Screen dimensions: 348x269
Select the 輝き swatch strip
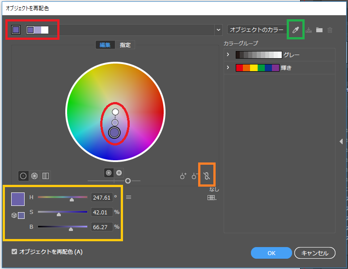[x=258, y=68]
